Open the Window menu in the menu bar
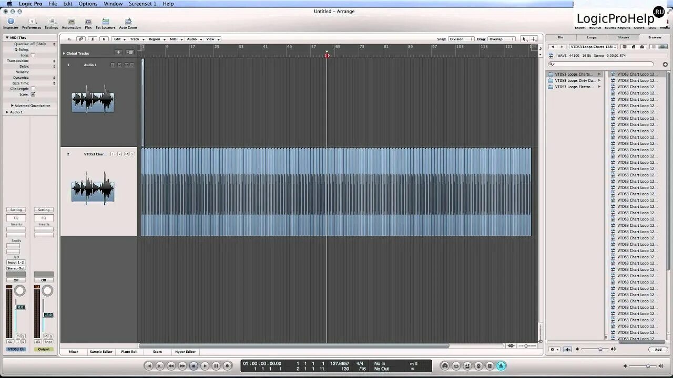 (113, 4)
